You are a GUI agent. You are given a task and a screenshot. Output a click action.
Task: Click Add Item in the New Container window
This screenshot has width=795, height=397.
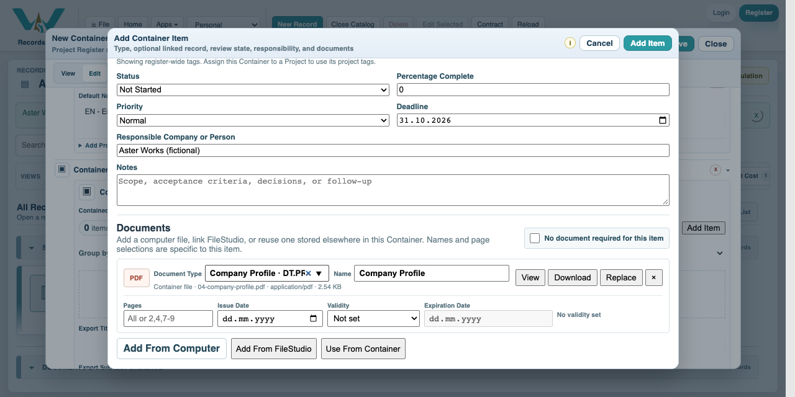(703, 228)
